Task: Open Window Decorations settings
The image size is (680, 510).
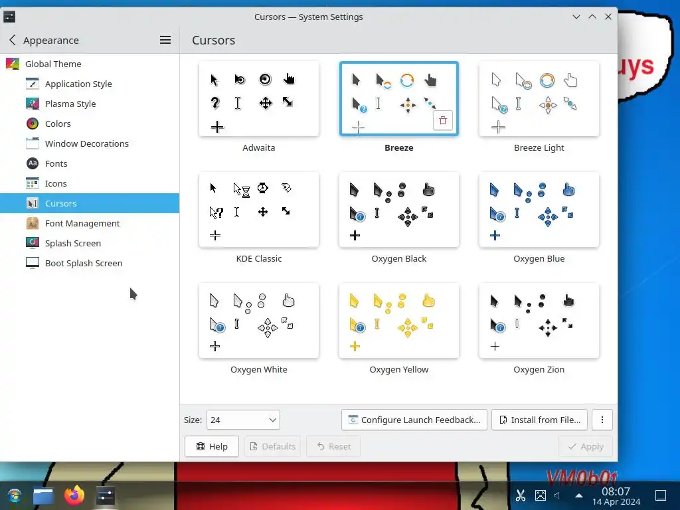Action: click(x=90, y=143)
